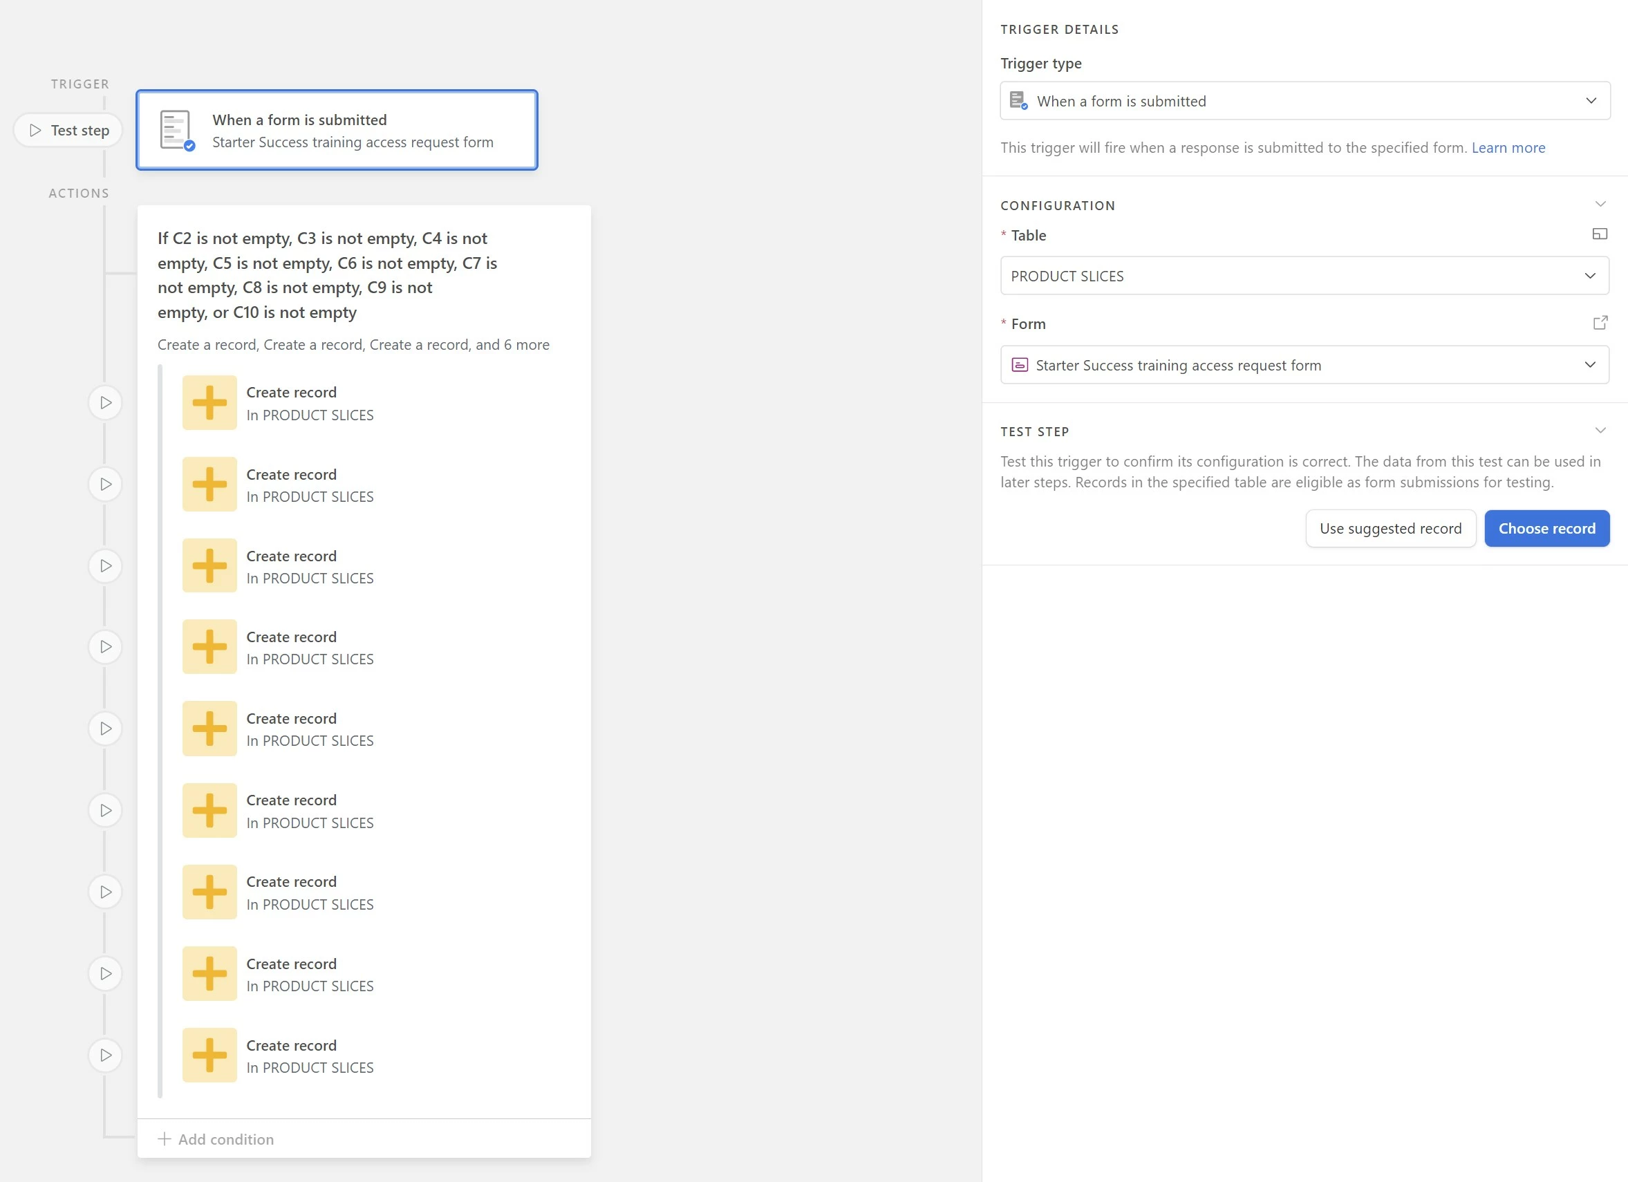
Task: Collapse the CONFIGURATION section
Action: (1599, 205)
